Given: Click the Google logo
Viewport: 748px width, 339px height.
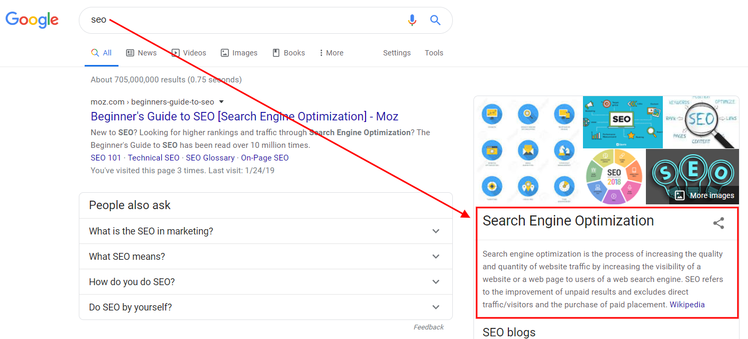Looking at the screenshot, I should pyautogui.click(x=32, y=20).
